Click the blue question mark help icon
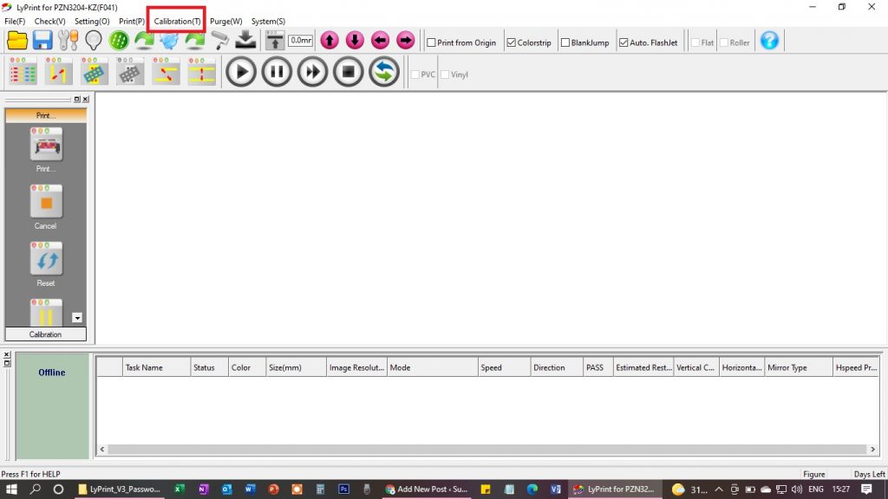 tap(769, 41)
